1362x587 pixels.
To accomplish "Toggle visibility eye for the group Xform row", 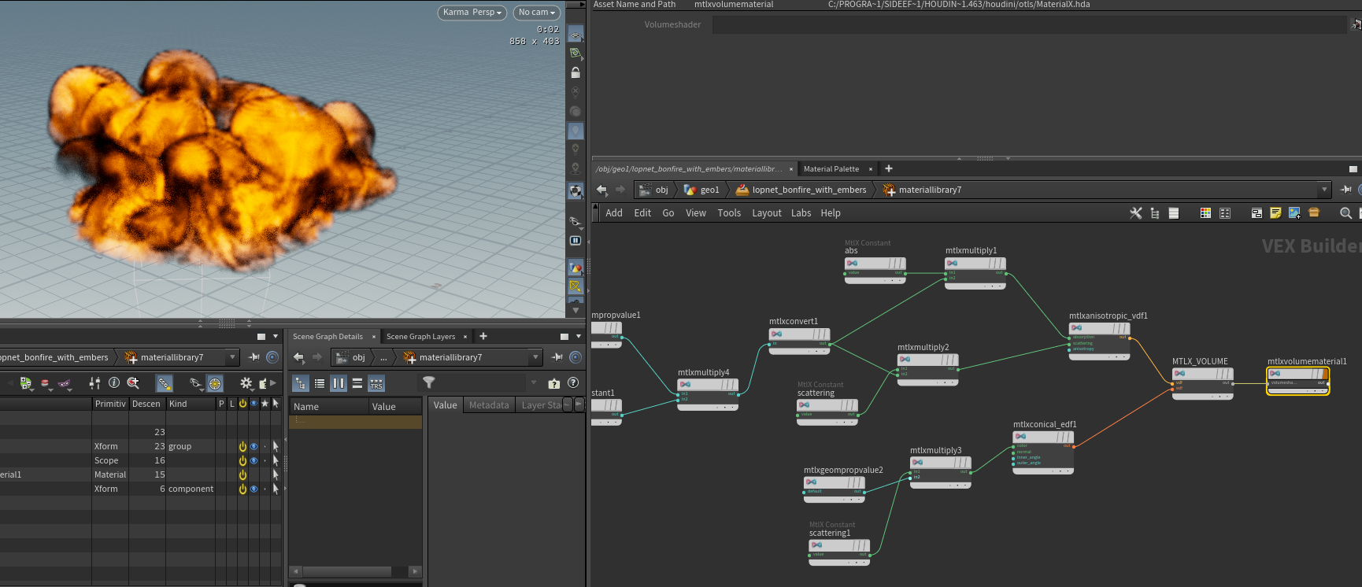I will click(x=254, y=446).
